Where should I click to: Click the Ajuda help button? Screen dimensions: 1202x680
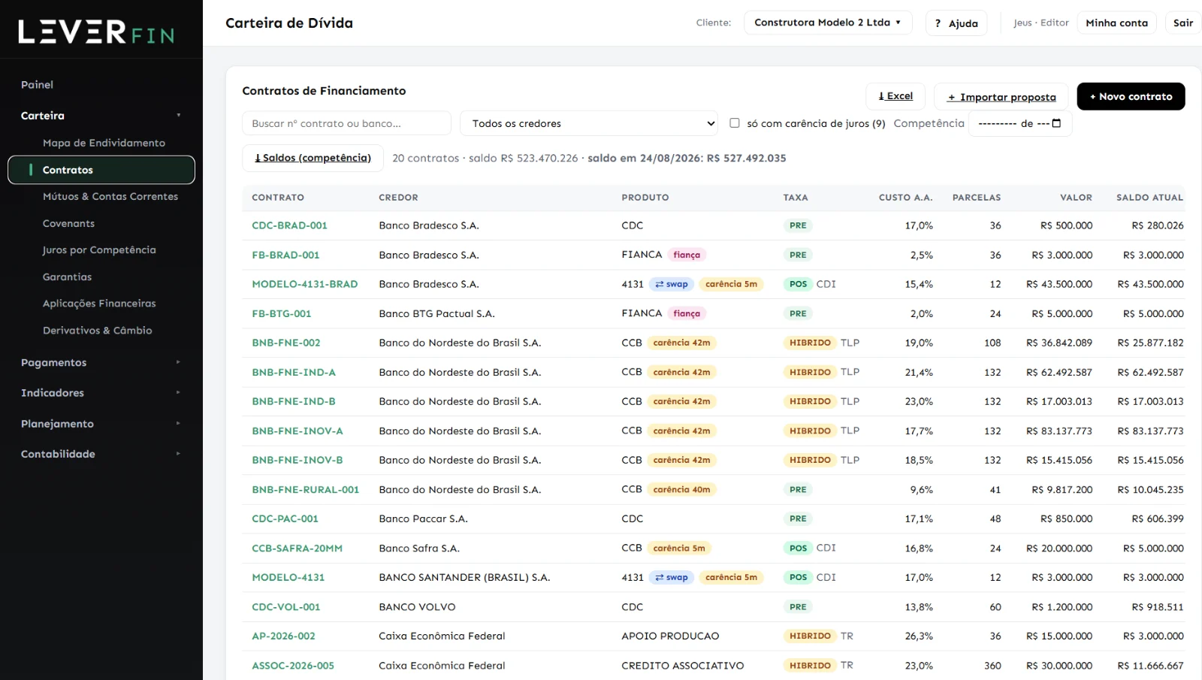pyautogui.click(x=956, y=23)
